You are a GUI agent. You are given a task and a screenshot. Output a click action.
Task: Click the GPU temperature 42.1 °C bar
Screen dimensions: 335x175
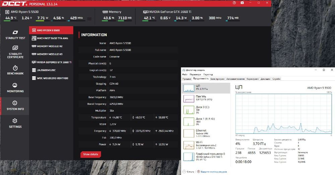149,21
